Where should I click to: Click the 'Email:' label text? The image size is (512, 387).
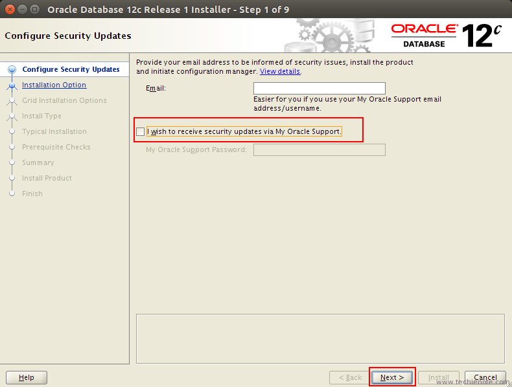(156, 89)
